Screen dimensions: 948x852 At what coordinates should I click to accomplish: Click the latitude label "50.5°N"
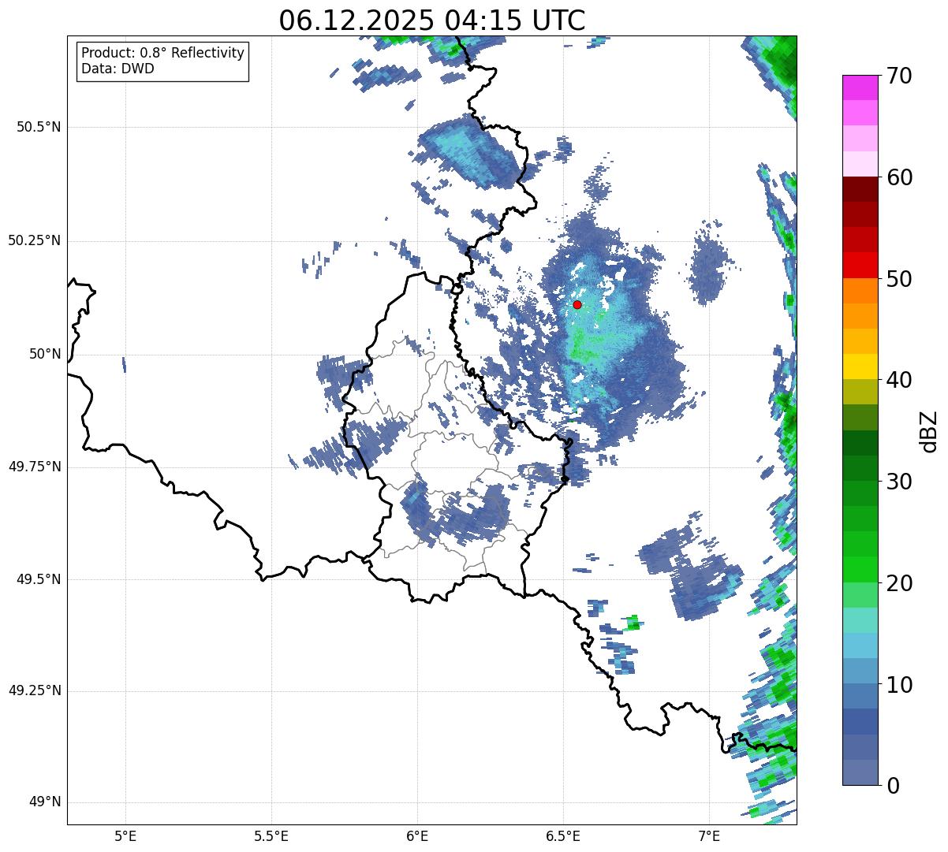coord(39,128)
